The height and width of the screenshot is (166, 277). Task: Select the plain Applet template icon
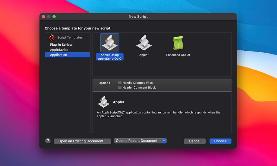[x=144, y=43]
